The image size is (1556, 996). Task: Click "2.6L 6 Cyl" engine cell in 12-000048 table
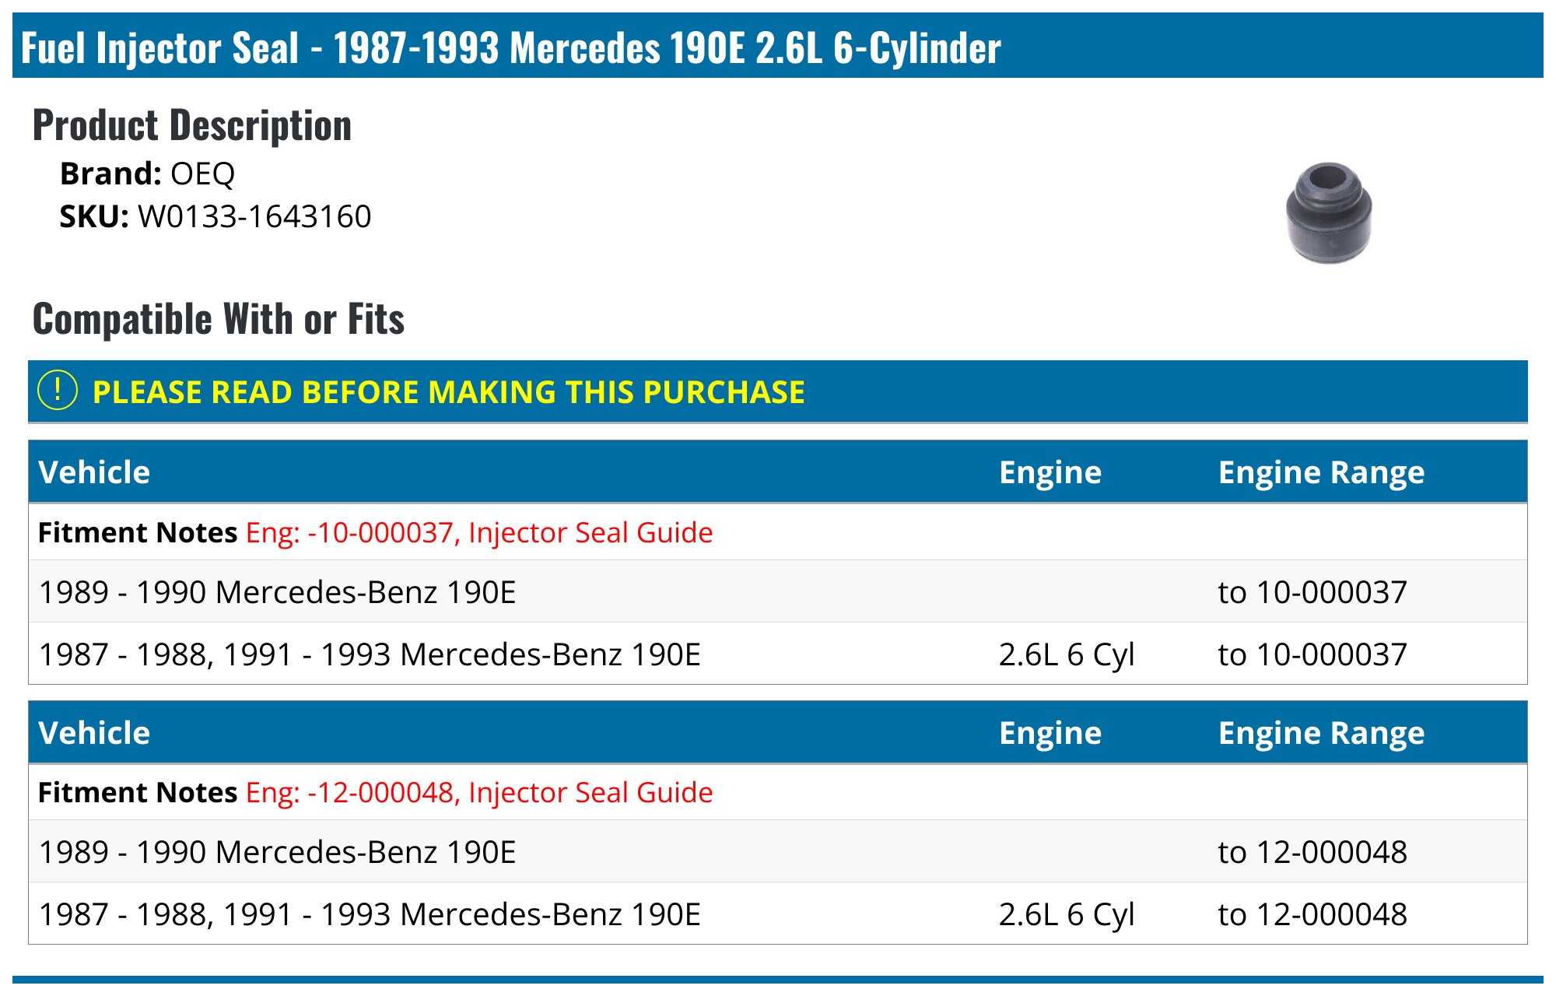coord(1066,914)
